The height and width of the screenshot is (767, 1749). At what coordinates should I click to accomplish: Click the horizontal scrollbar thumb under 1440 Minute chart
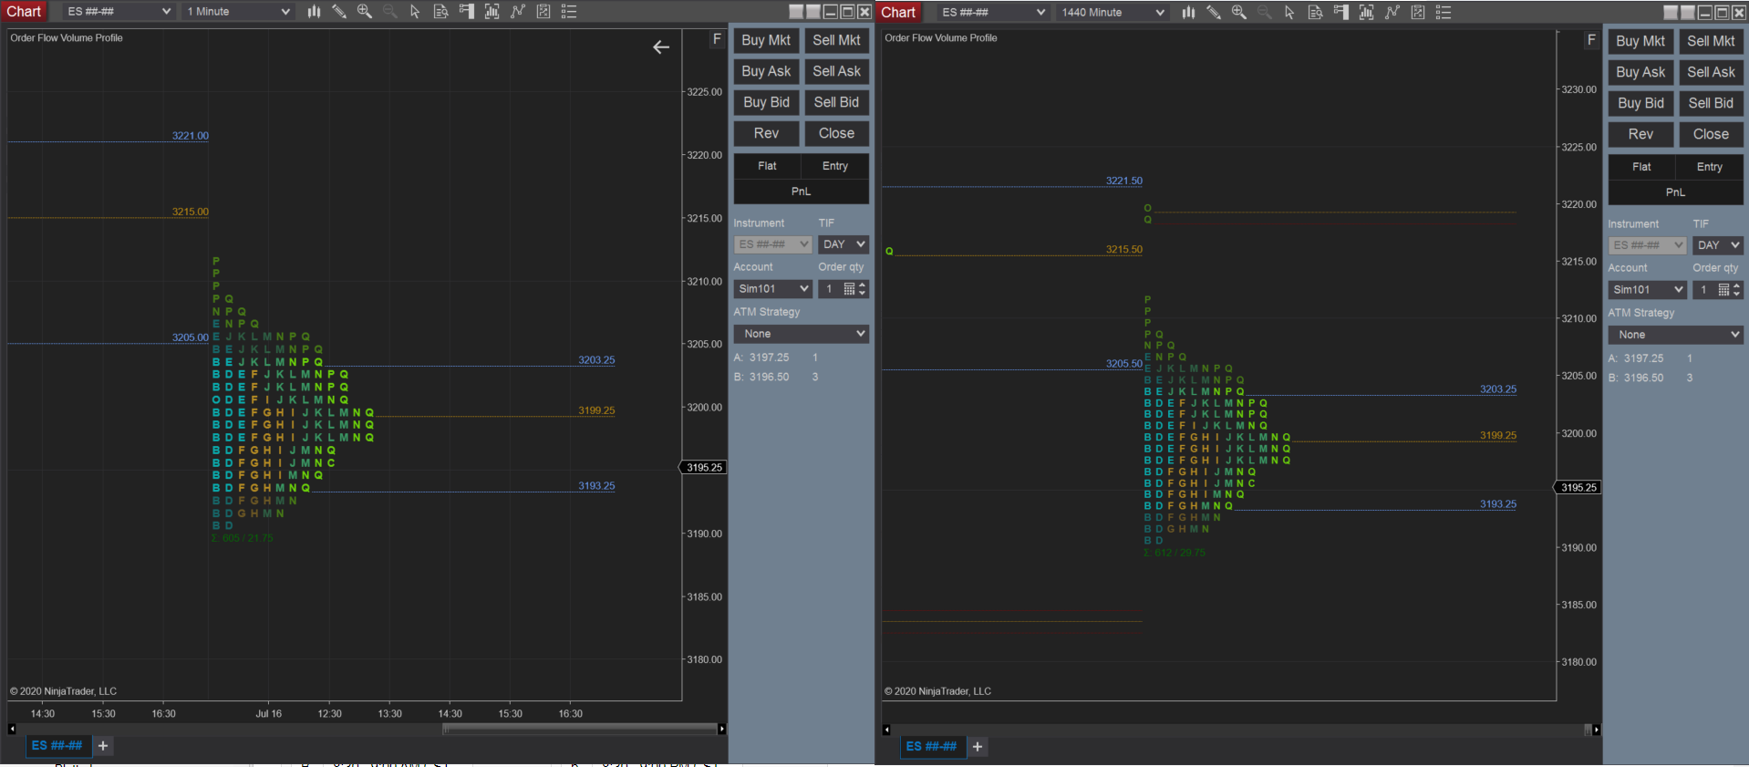pyautogui.click(x=1588, y=730)
